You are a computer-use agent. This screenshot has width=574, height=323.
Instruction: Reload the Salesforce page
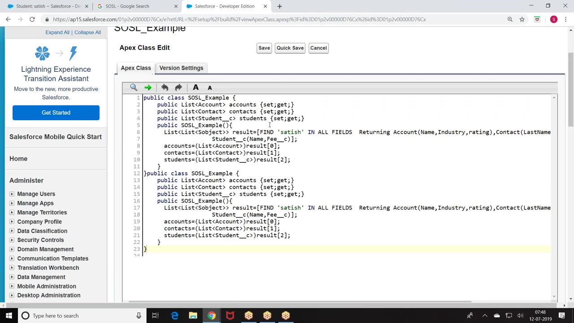[x=32, y=19]
